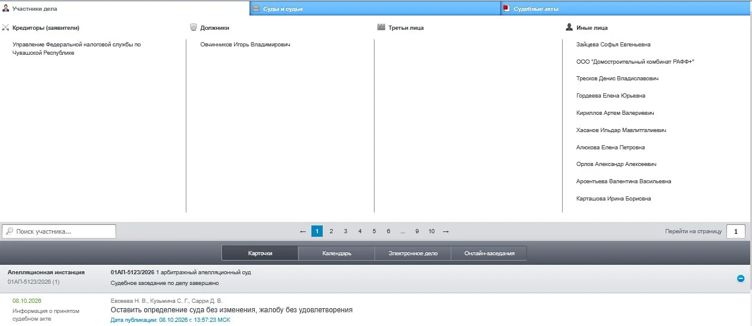Open ruling Оставить определение суда без изменения
This screenshot has height=326, width=752.
click(x=232, y=310)
